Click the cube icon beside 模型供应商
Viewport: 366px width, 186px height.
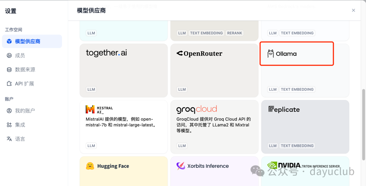(x=9, y=42)
